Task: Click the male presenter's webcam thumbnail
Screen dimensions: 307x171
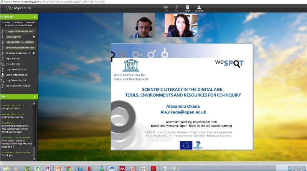Action: tap(139, 25)
